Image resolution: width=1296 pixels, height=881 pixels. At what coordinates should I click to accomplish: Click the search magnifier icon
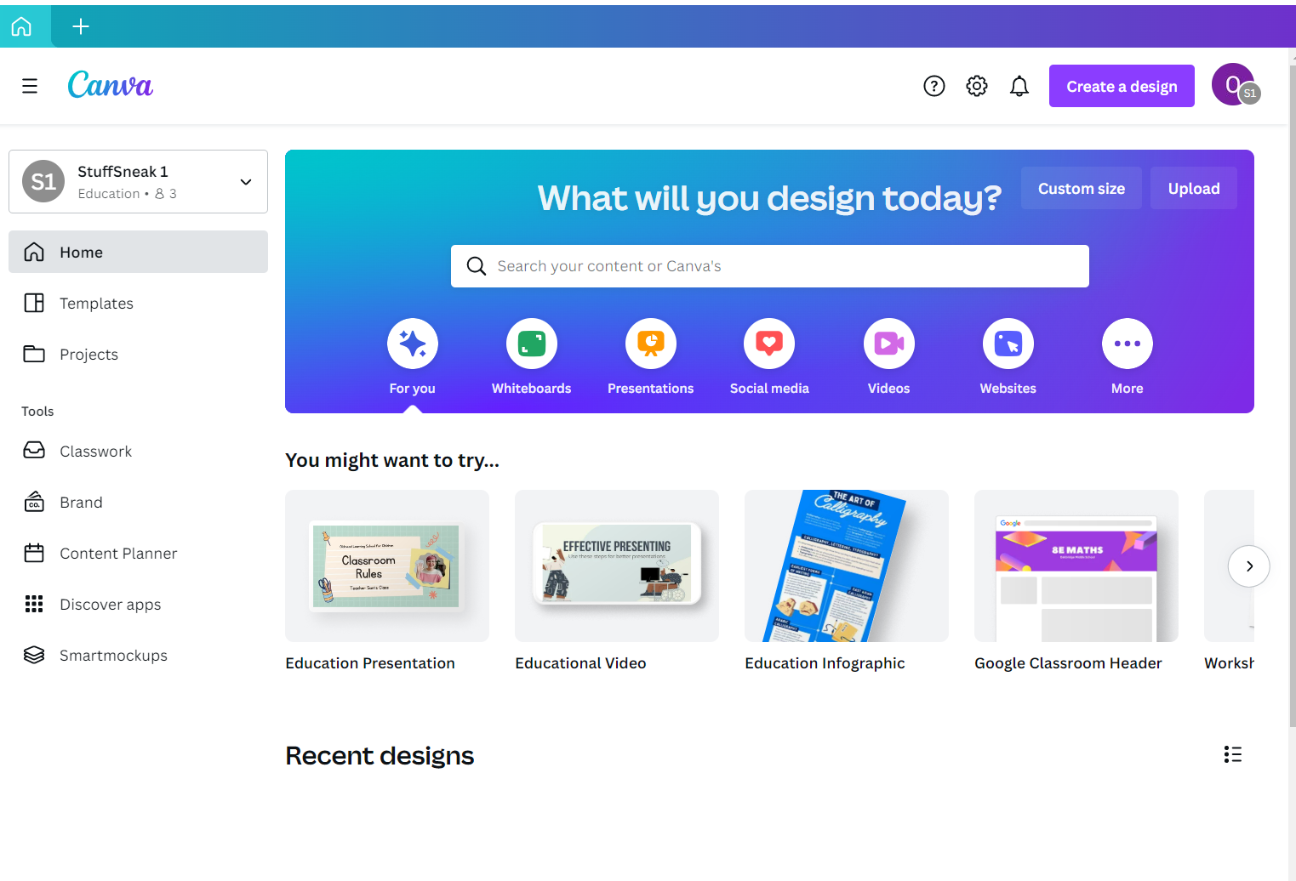477,266
